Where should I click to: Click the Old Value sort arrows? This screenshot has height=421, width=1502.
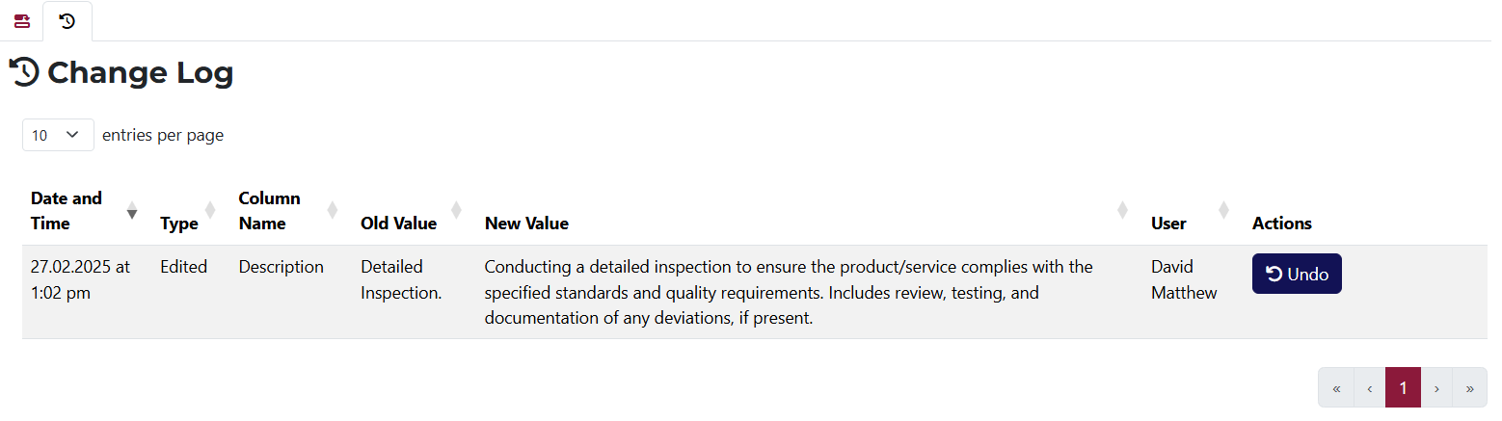(456, 210)
